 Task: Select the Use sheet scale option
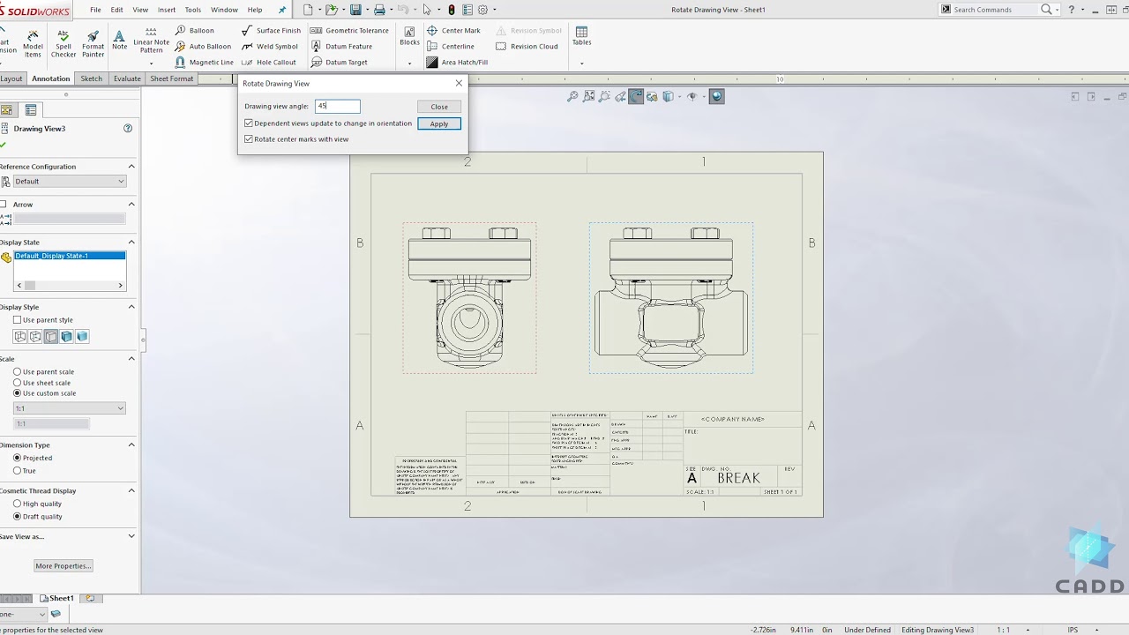point(18,383)
